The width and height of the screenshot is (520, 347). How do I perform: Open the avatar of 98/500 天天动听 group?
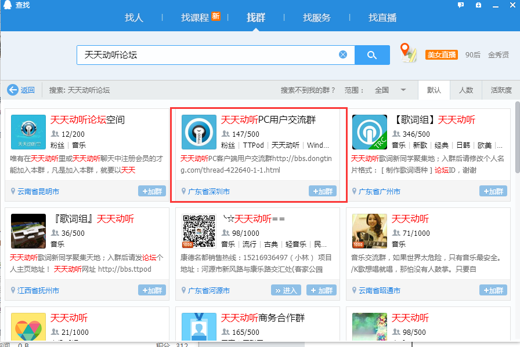click(370, 327)
